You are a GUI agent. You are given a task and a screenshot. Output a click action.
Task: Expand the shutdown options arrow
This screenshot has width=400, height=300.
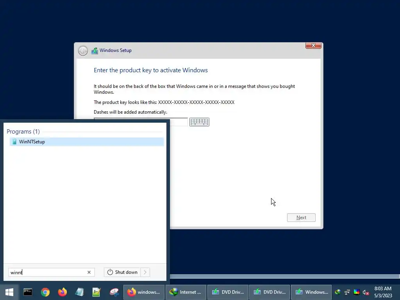(145, 272)
